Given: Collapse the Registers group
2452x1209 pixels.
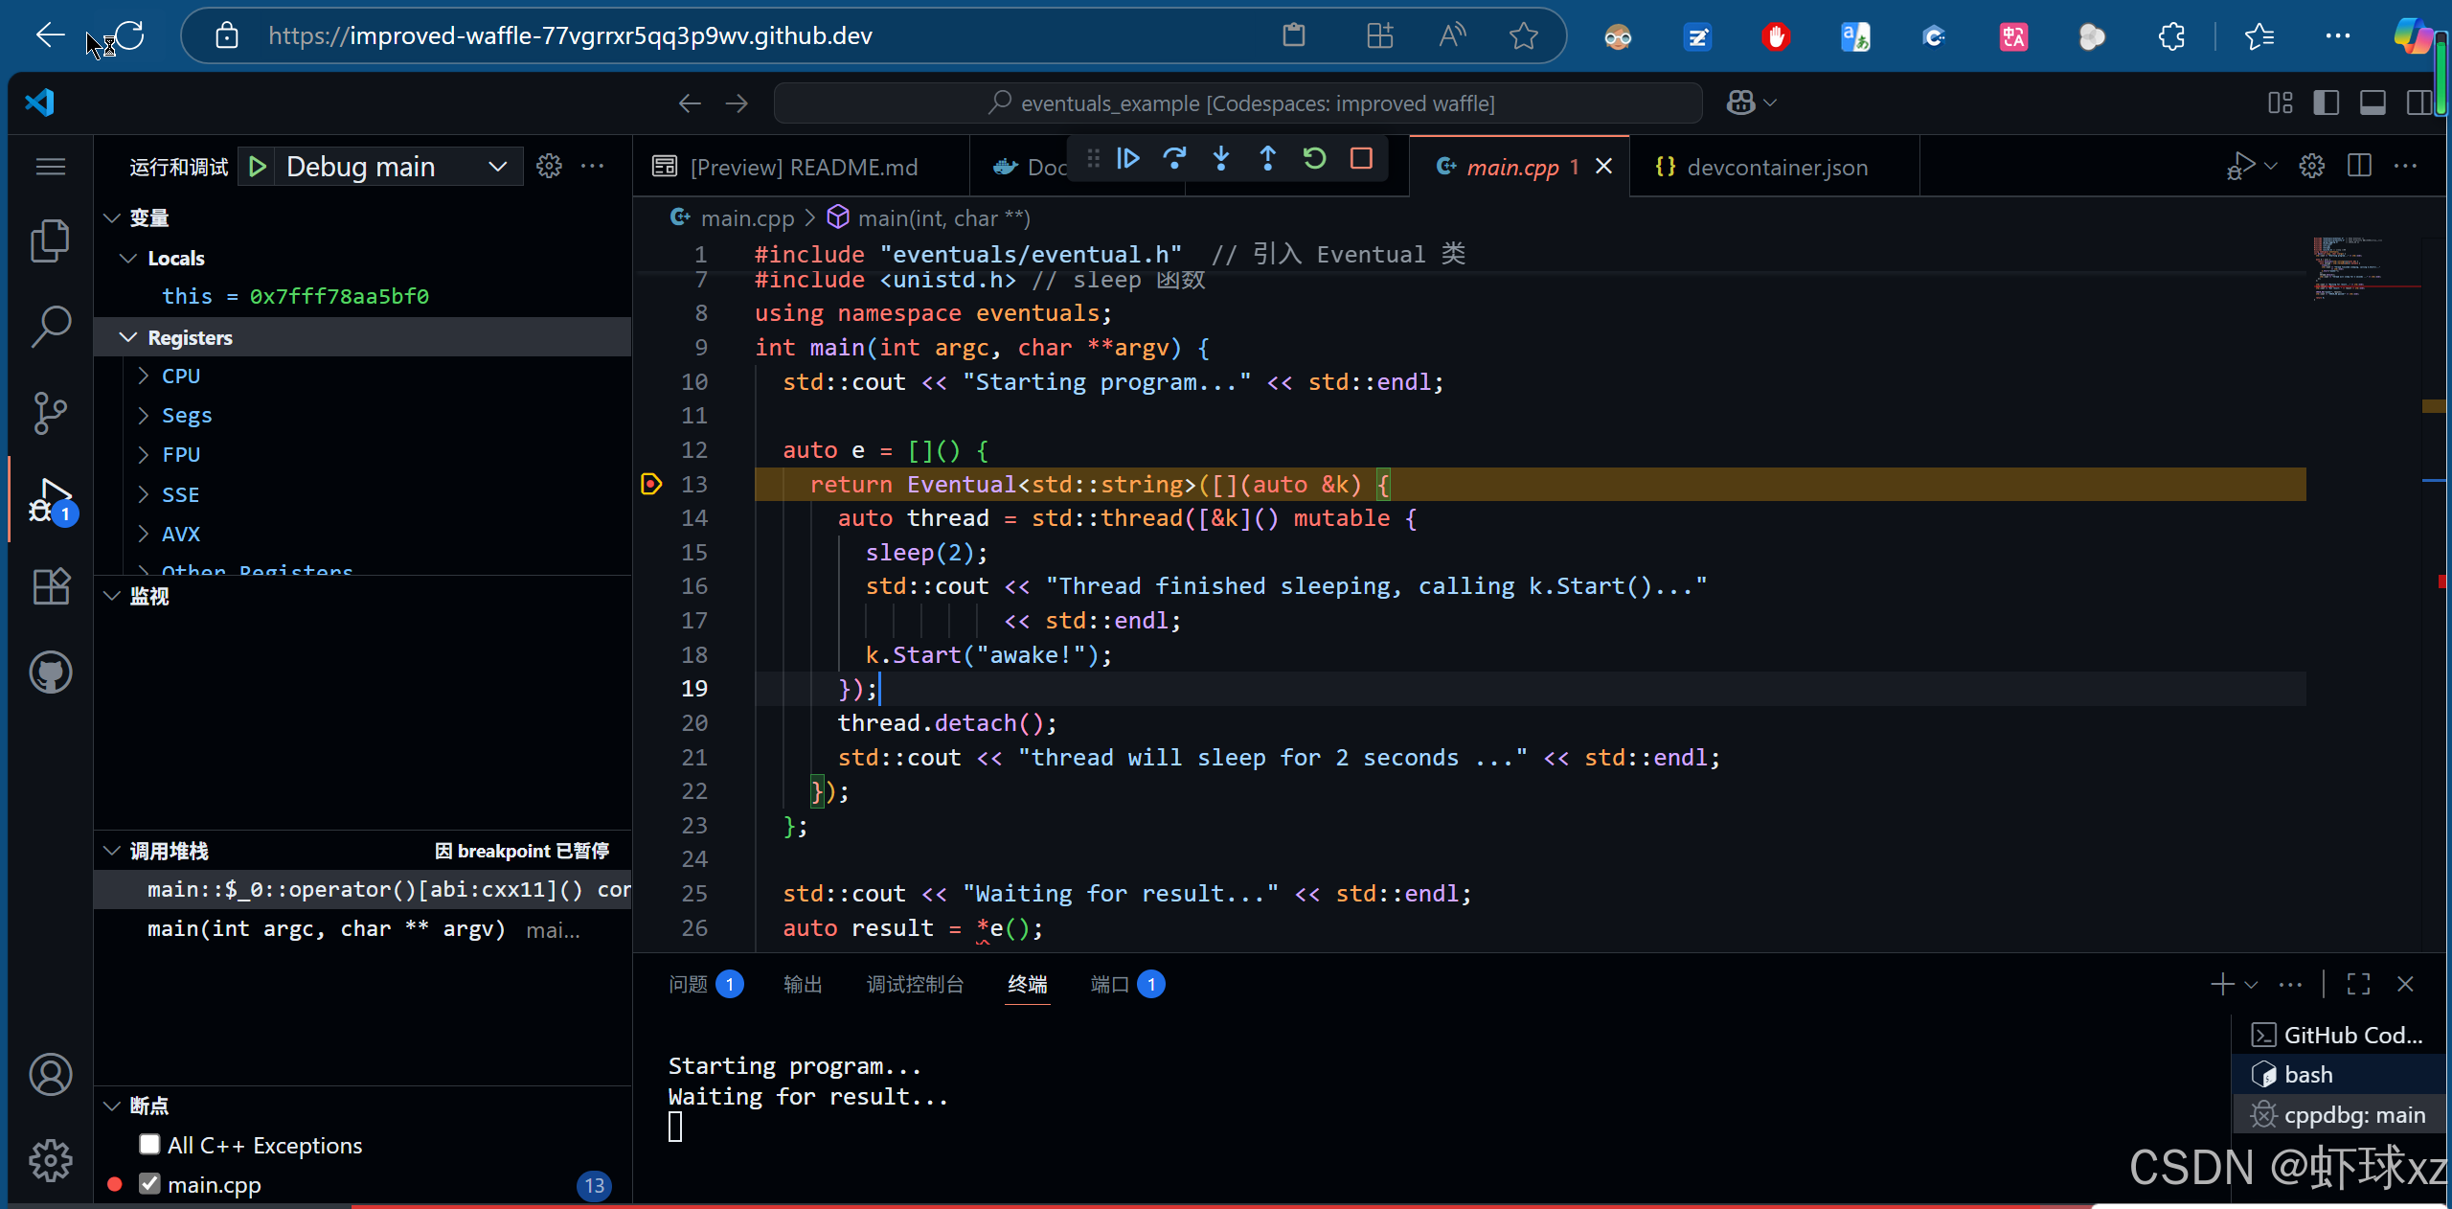Looking at the screenshot, I should (128, 337).
